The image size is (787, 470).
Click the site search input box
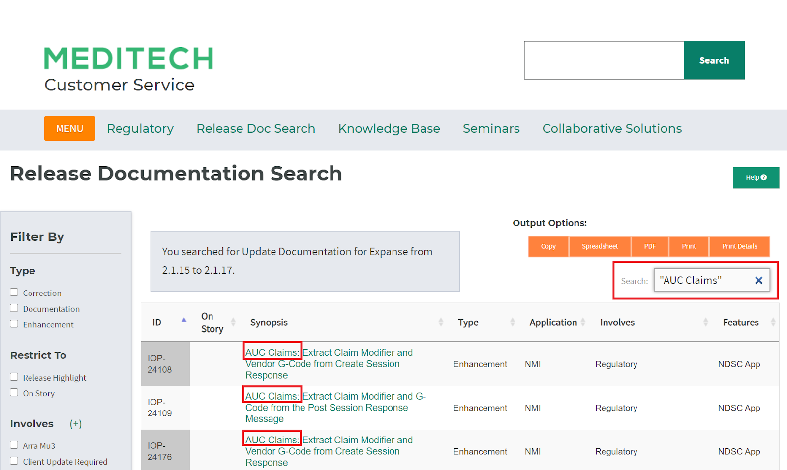point(604,60)
